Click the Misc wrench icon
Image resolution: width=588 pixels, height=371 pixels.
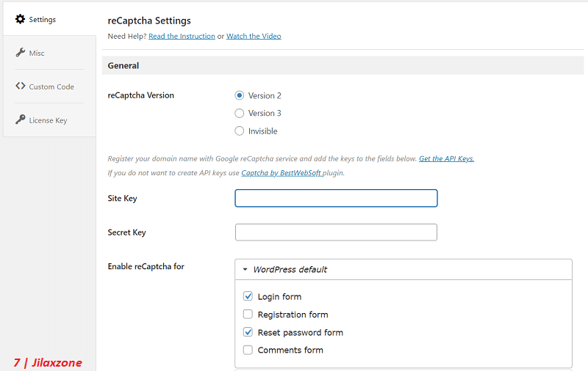21,52
